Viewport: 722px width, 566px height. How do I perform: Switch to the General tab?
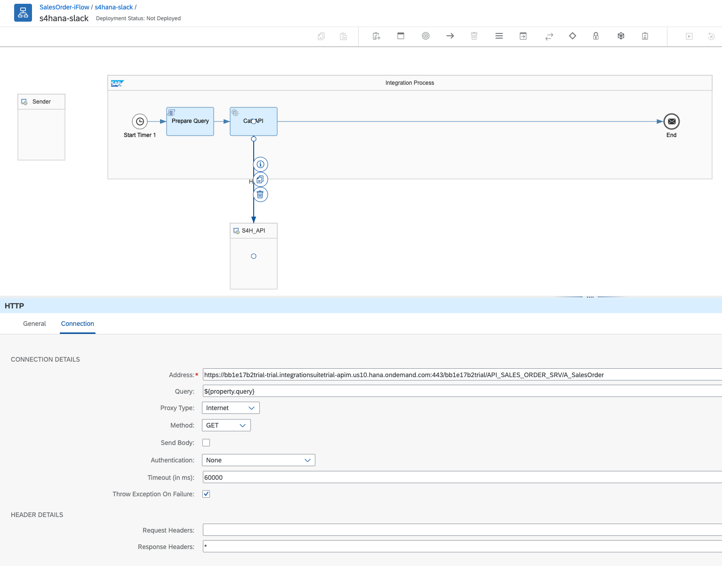pyautogui.click(x=34, y=323)
